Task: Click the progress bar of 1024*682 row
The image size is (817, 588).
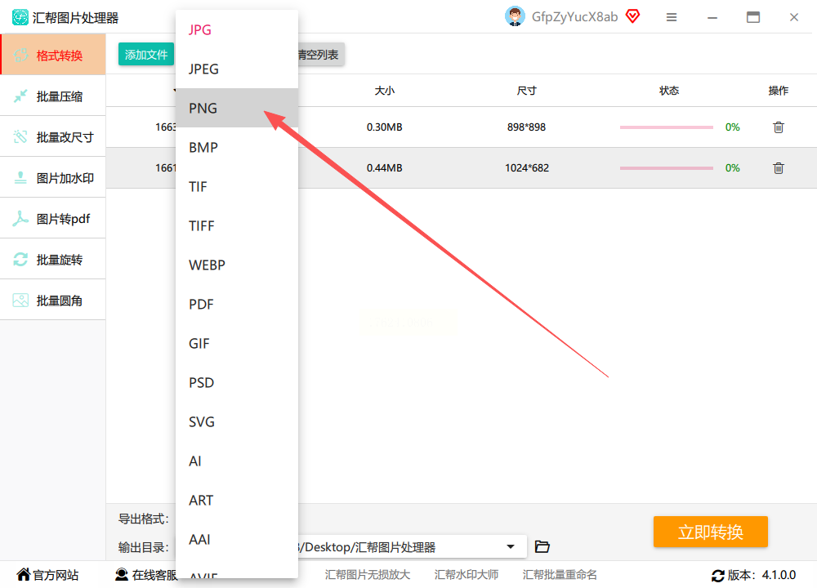Action: pos(667,167)
